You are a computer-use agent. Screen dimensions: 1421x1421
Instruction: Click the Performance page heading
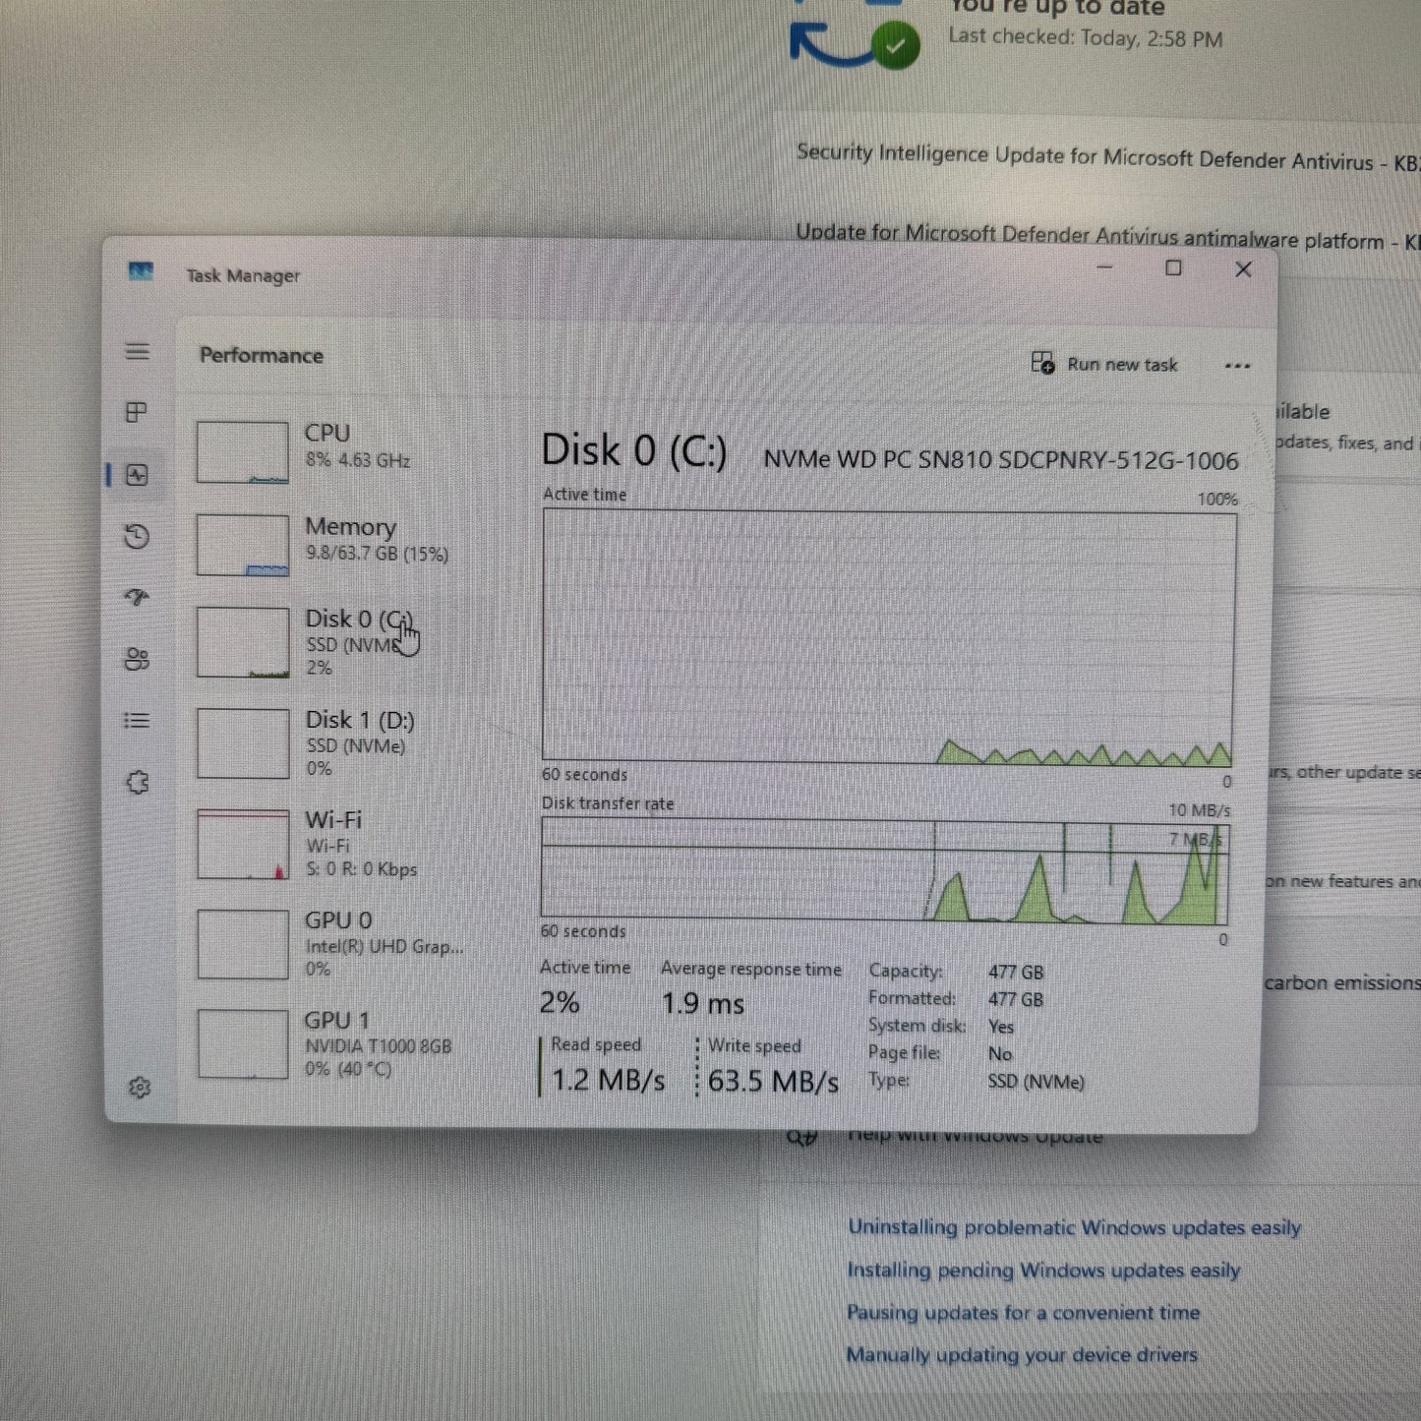pos(261,355)
